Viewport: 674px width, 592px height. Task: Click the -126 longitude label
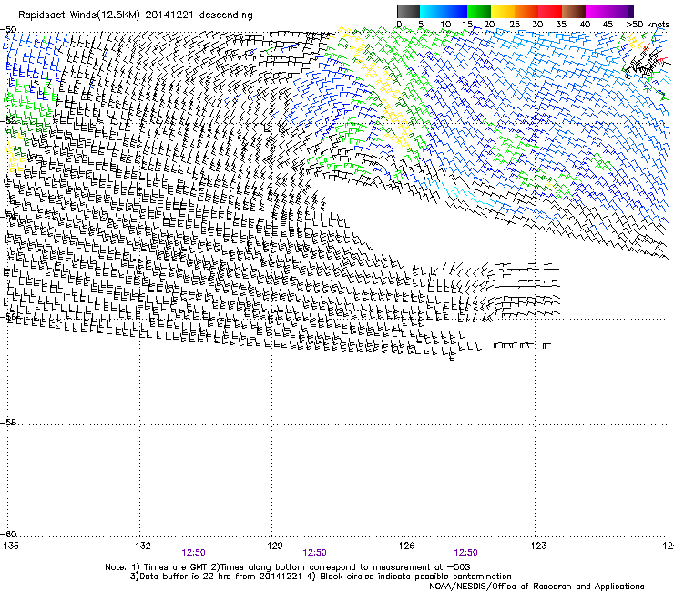click(x=403, y=546)
